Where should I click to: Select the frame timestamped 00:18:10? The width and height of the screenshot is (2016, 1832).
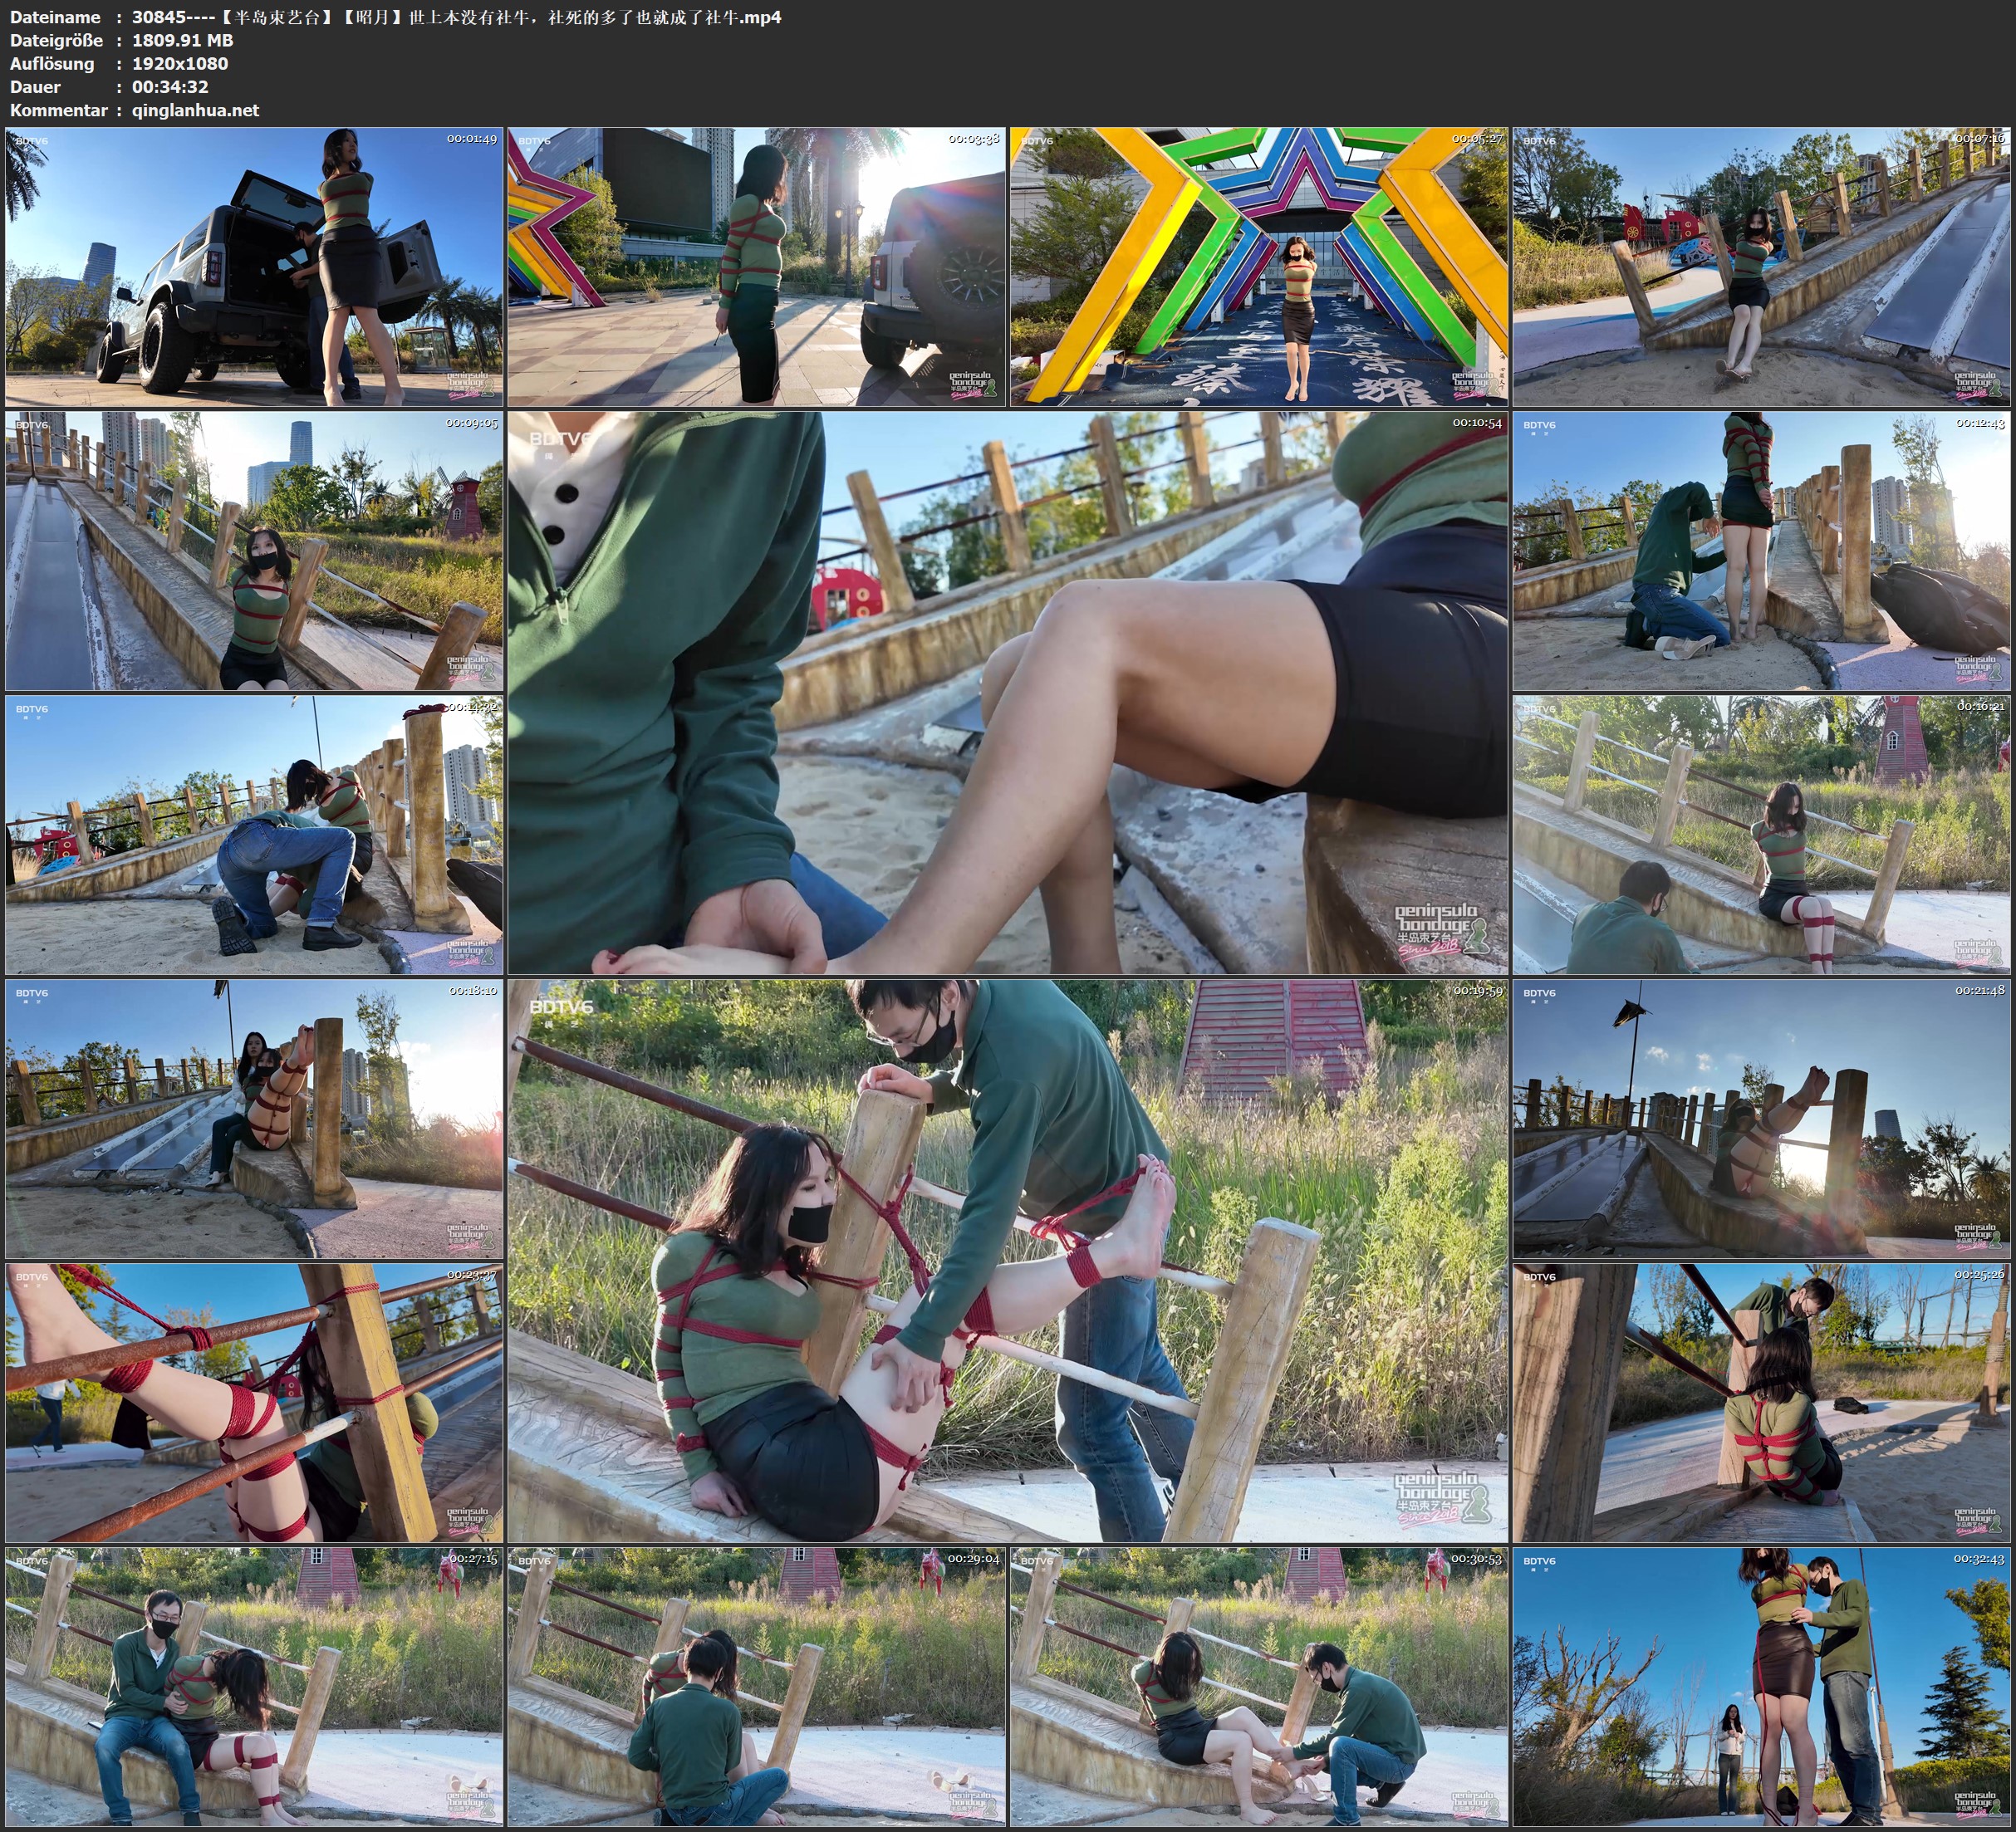tap(254, 1118)
